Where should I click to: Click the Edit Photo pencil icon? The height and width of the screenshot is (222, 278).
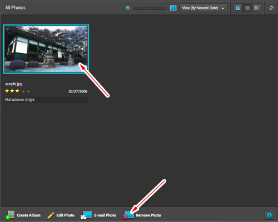51,215
